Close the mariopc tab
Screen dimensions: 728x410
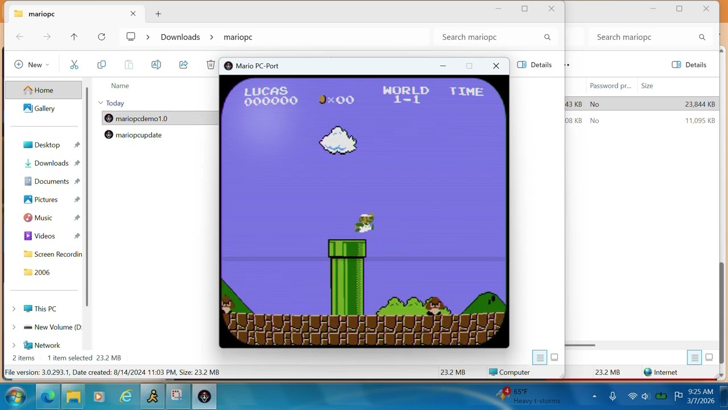pos(133,14)
